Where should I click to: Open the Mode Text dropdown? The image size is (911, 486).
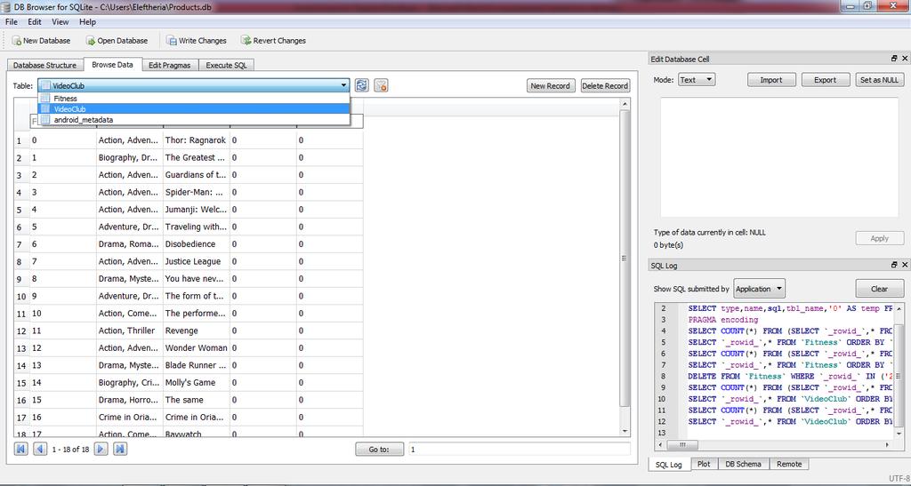(697, 80)
